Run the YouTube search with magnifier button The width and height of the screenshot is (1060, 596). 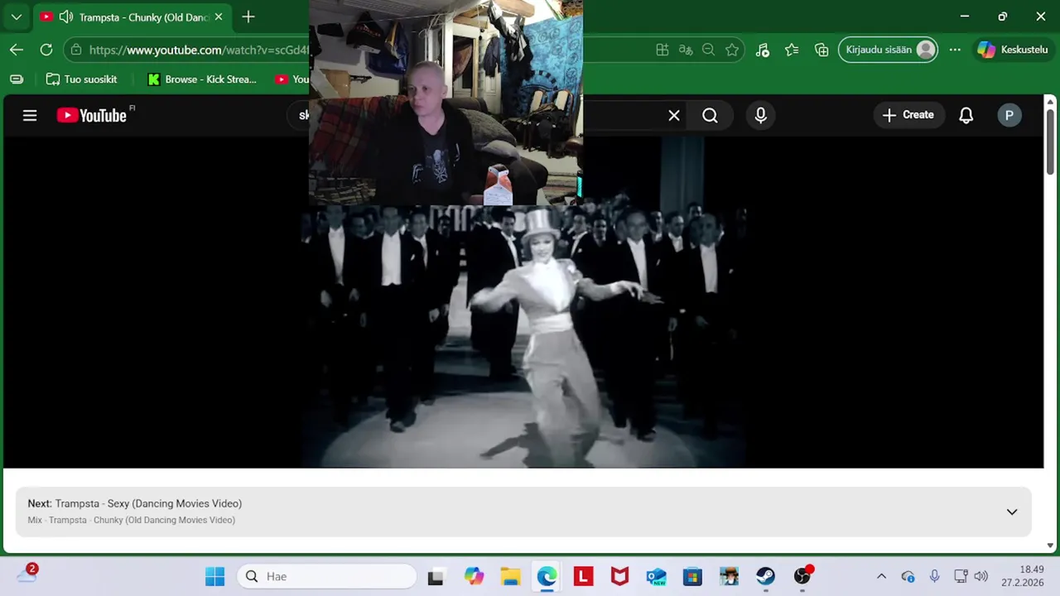pyautogui.click(x=711, y=116)
